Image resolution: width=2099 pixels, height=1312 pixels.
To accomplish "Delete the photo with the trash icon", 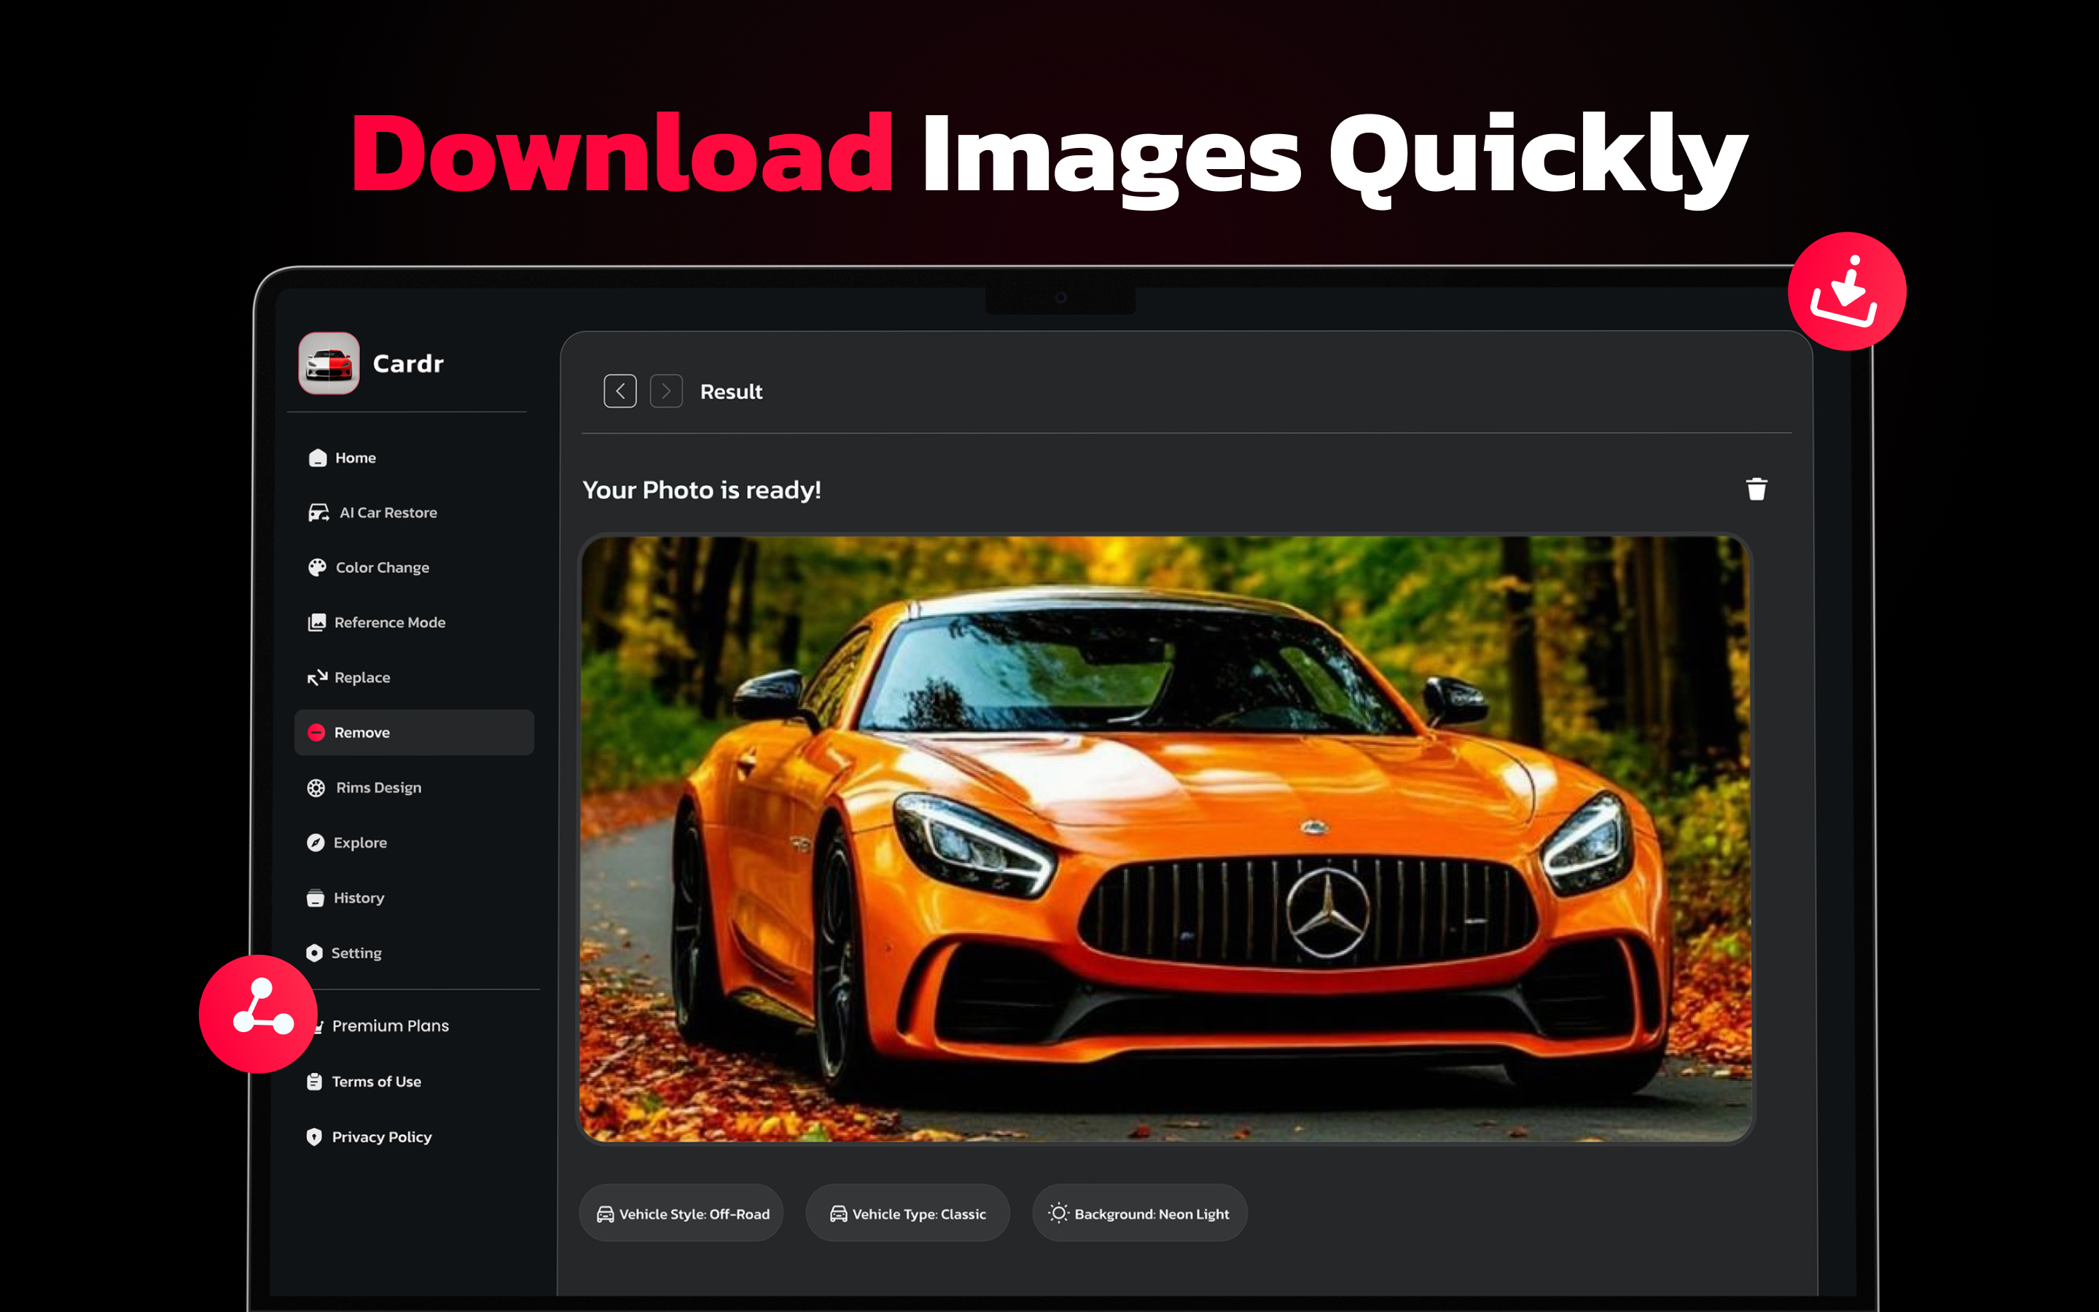I will [1756, 489].
